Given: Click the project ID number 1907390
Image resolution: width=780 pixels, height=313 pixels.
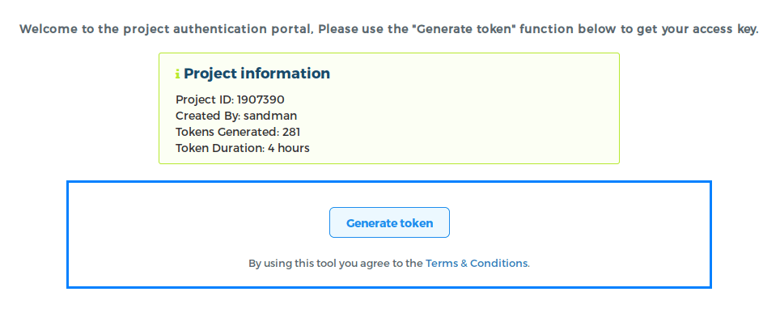Looking at the screenshot, I should [x=261, y=99].
